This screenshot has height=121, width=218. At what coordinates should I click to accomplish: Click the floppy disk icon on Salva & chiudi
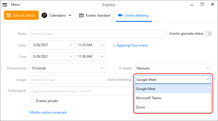pos(9,15)
